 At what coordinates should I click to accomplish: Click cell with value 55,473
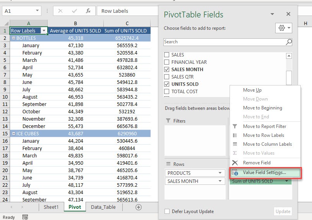coord(75,126)
